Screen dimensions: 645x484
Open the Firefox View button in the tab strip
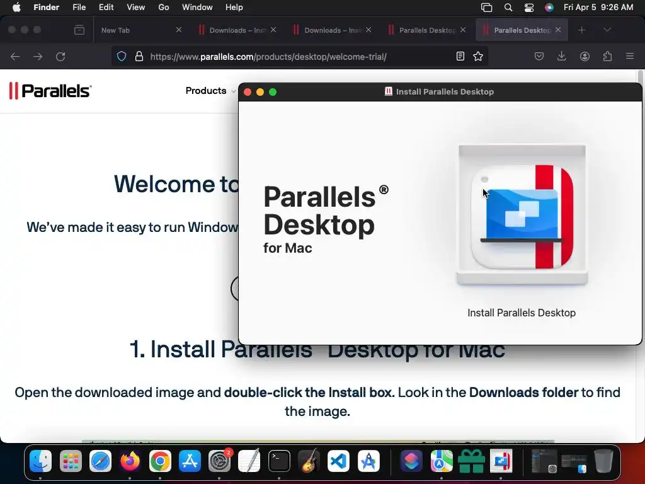[x=79, y=30]
